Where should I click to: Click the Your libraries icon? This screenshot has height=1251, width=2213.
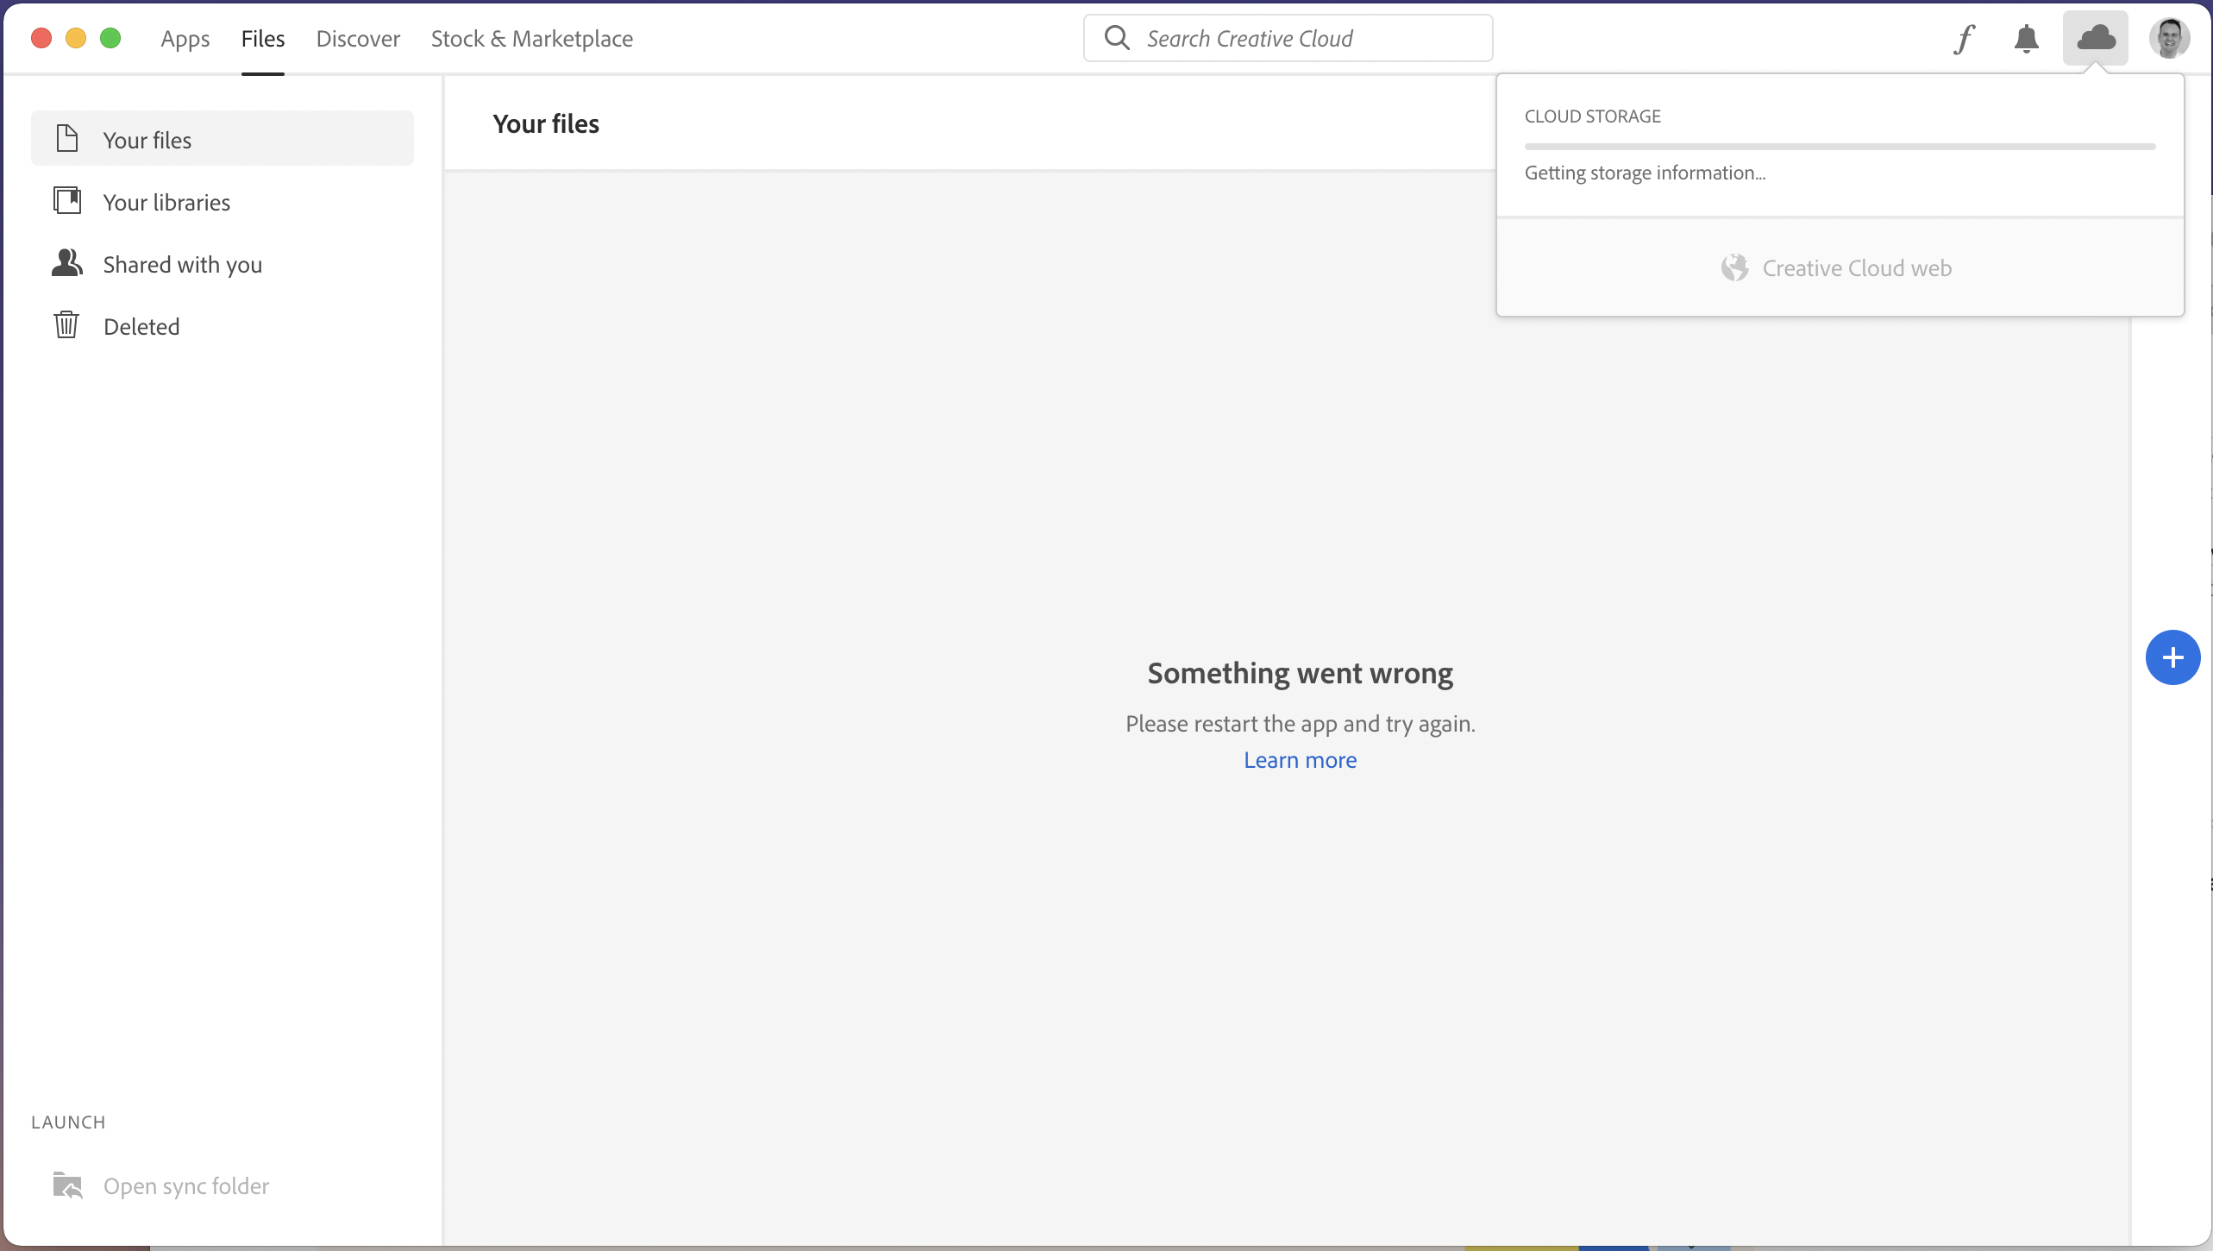click(67, 201)
